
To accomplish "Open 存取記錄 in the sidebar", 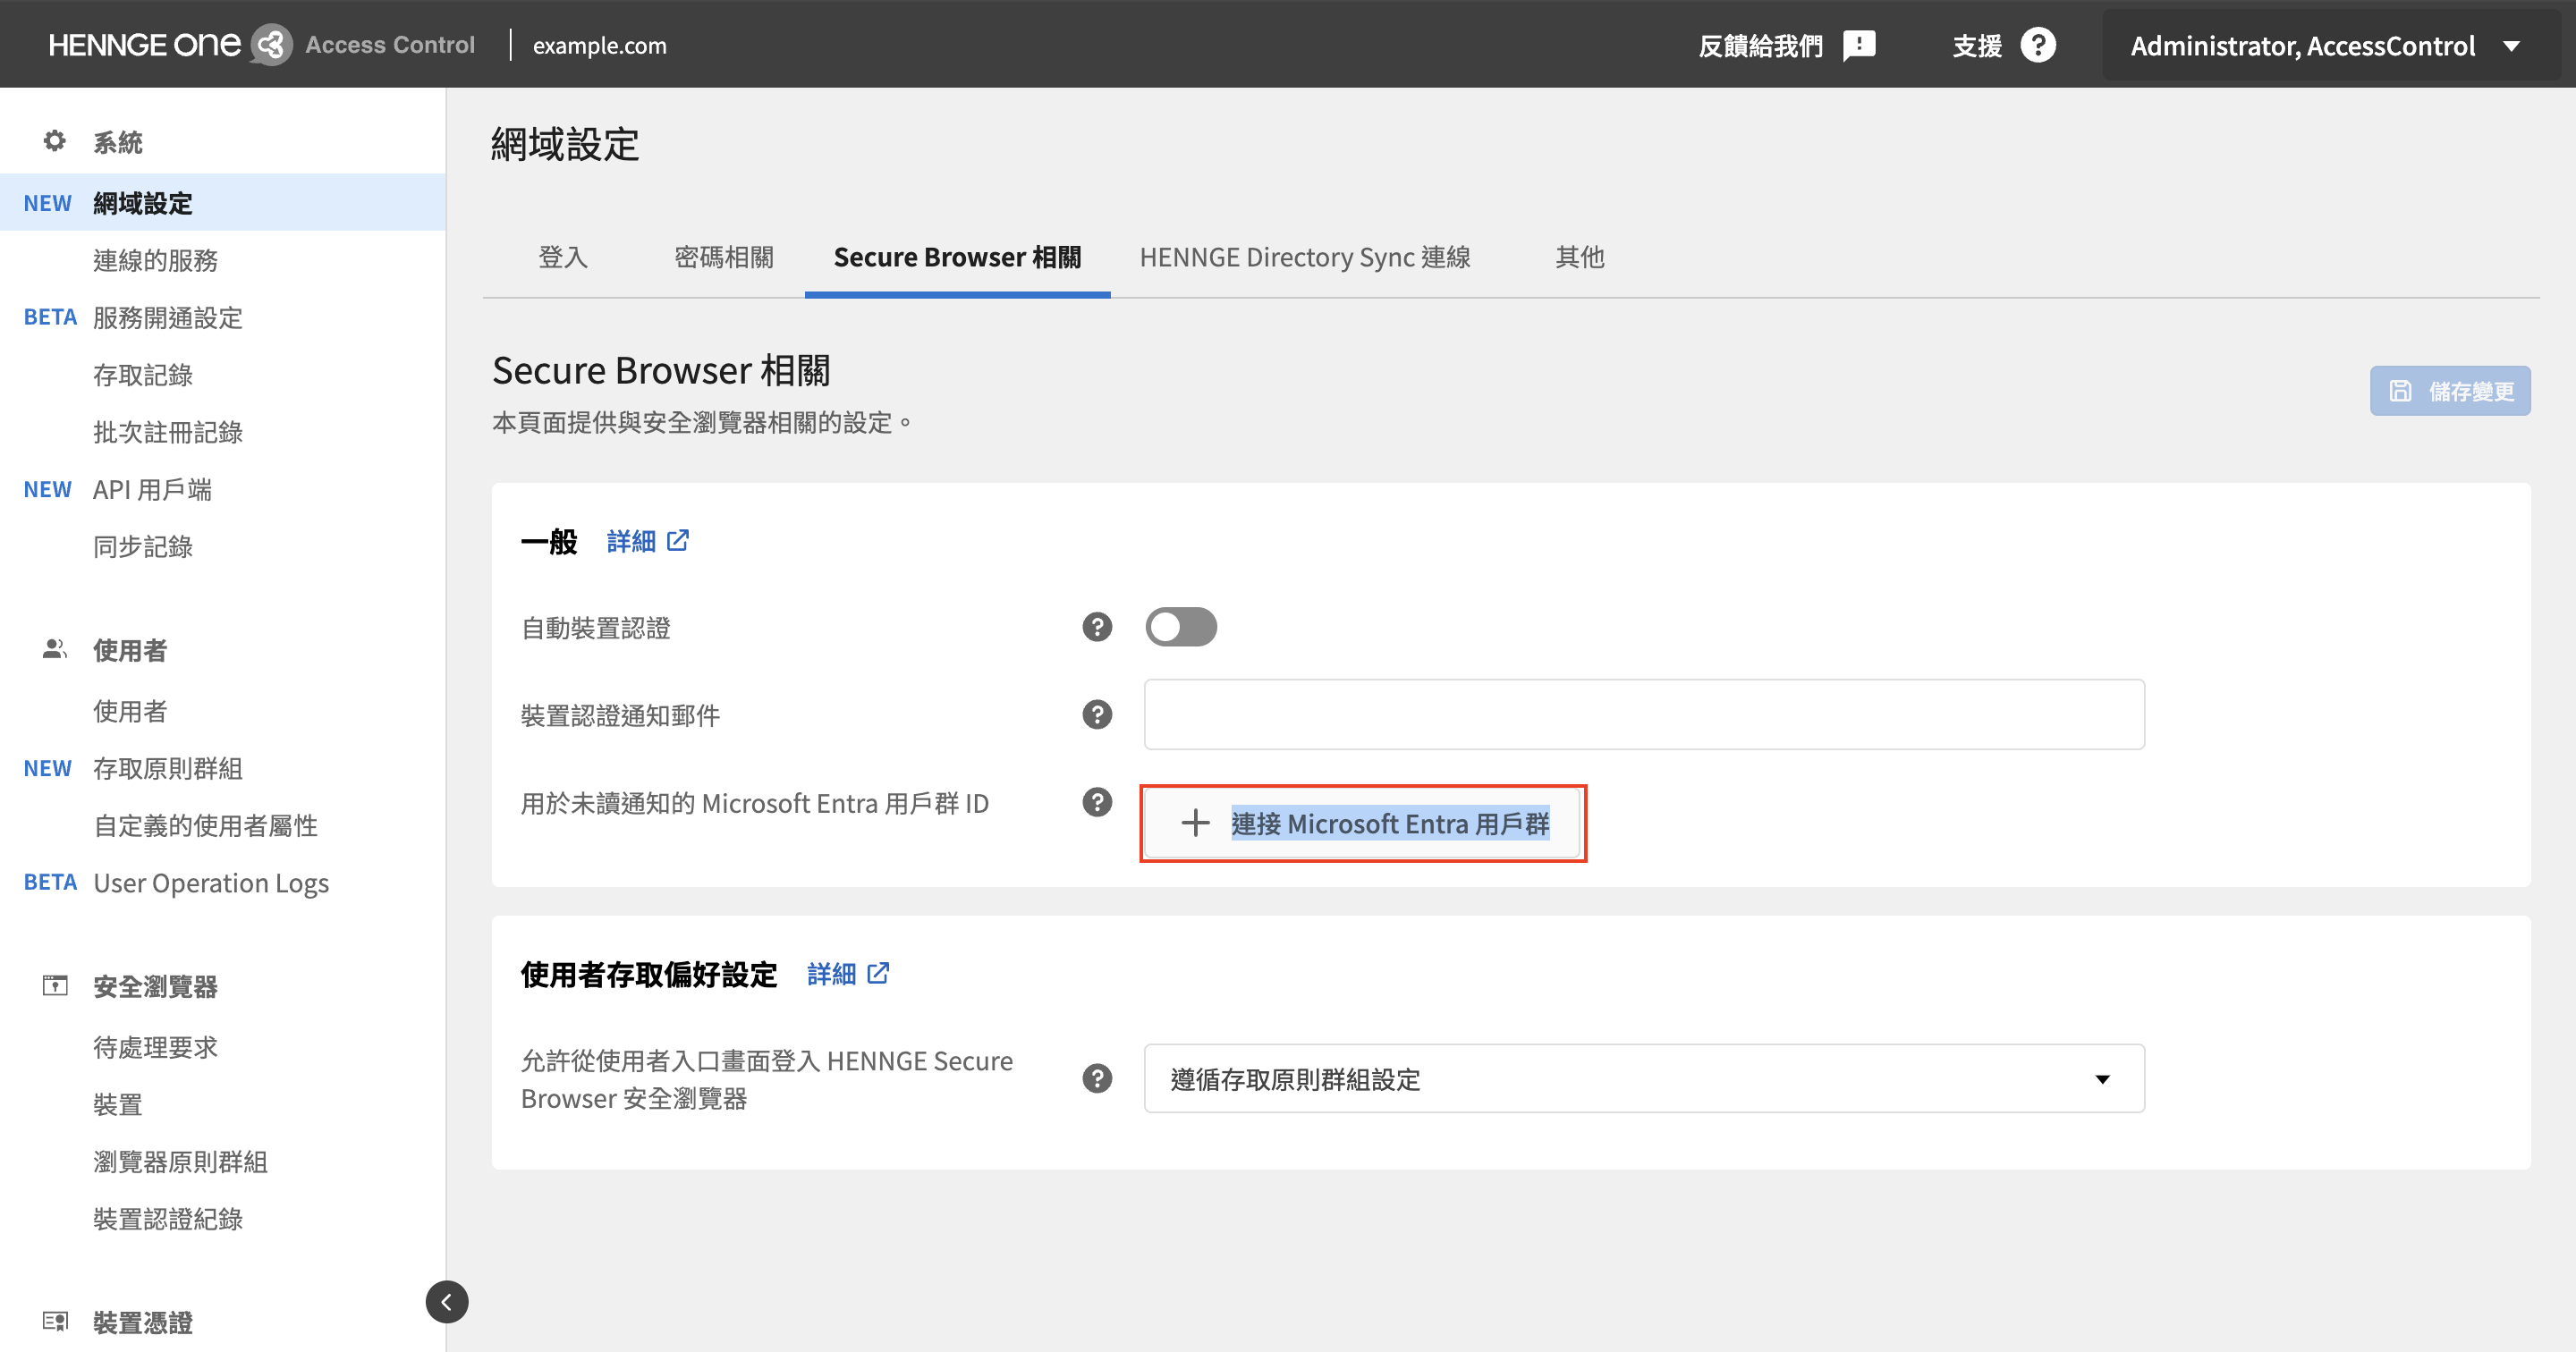I will click(x=143, y=374).
